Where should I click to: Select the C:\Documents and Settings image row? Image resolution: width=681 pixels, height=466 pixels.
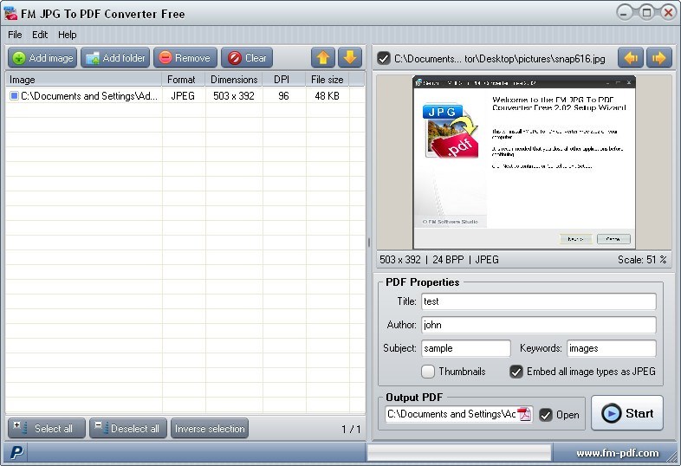point(185,96)
